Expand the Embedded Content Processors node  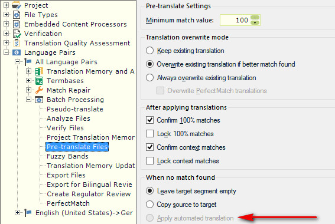click(6, 24)
